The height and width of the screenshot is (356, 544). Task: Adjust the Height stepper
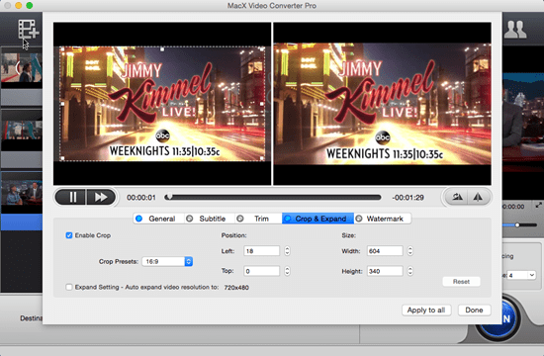pos(410,271)
